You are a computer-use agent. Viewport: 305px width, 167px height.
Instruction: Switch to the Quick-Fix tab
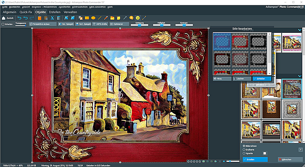tap(26, 12)
